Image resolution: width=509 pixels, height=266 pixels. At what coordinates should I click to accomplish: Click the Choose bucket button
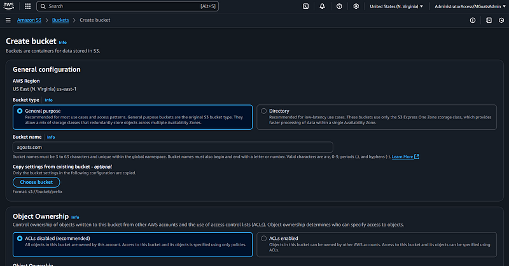pyautogui.click(x=36, y=182)
